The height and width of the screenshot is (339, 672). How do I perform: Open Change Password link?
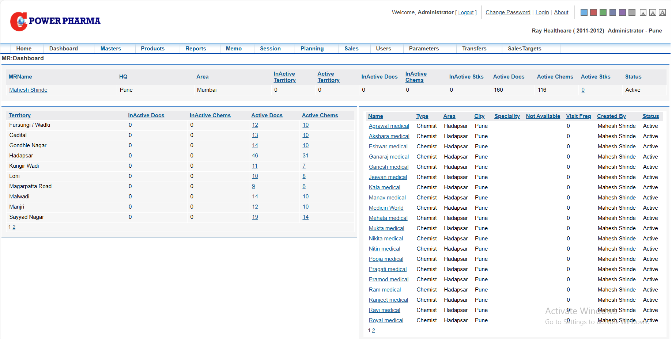tap(507, 12)
